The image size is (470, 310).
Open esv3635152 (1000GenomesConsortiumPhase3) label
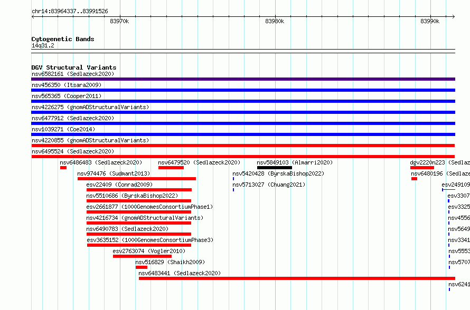coord(150,240)
